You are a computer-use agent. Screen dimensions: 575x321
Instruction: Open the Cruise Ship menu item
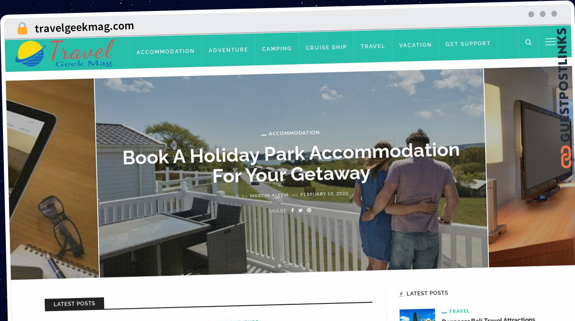[326, 47]
